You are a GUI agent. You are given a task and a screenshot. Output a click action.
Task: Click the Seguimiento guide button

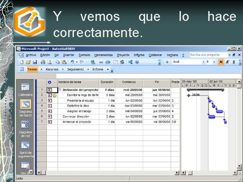(x=75, y=69)
